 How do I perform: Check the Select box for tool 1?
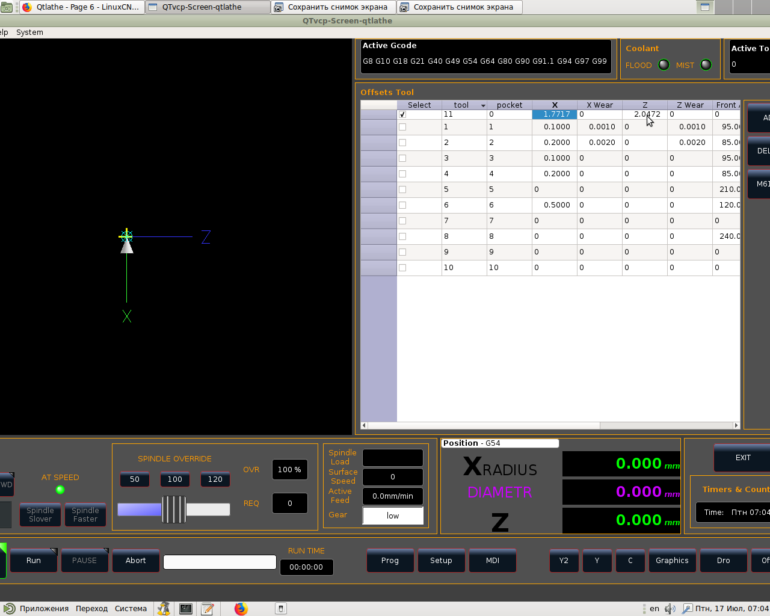[x=402, y=127]
